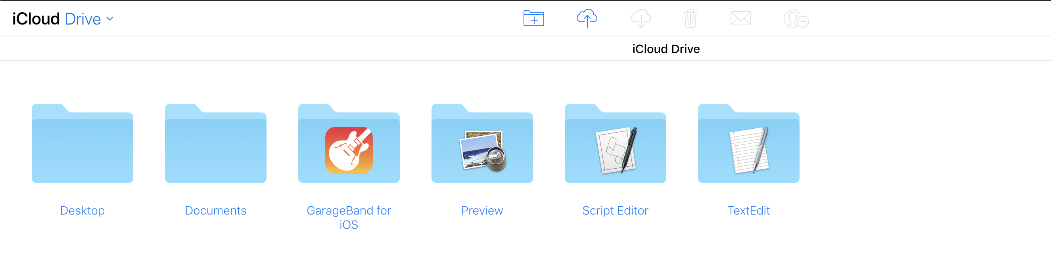Click the Desktop folder name
Screen dimensions: 1051x270
[x=82, y=211]
